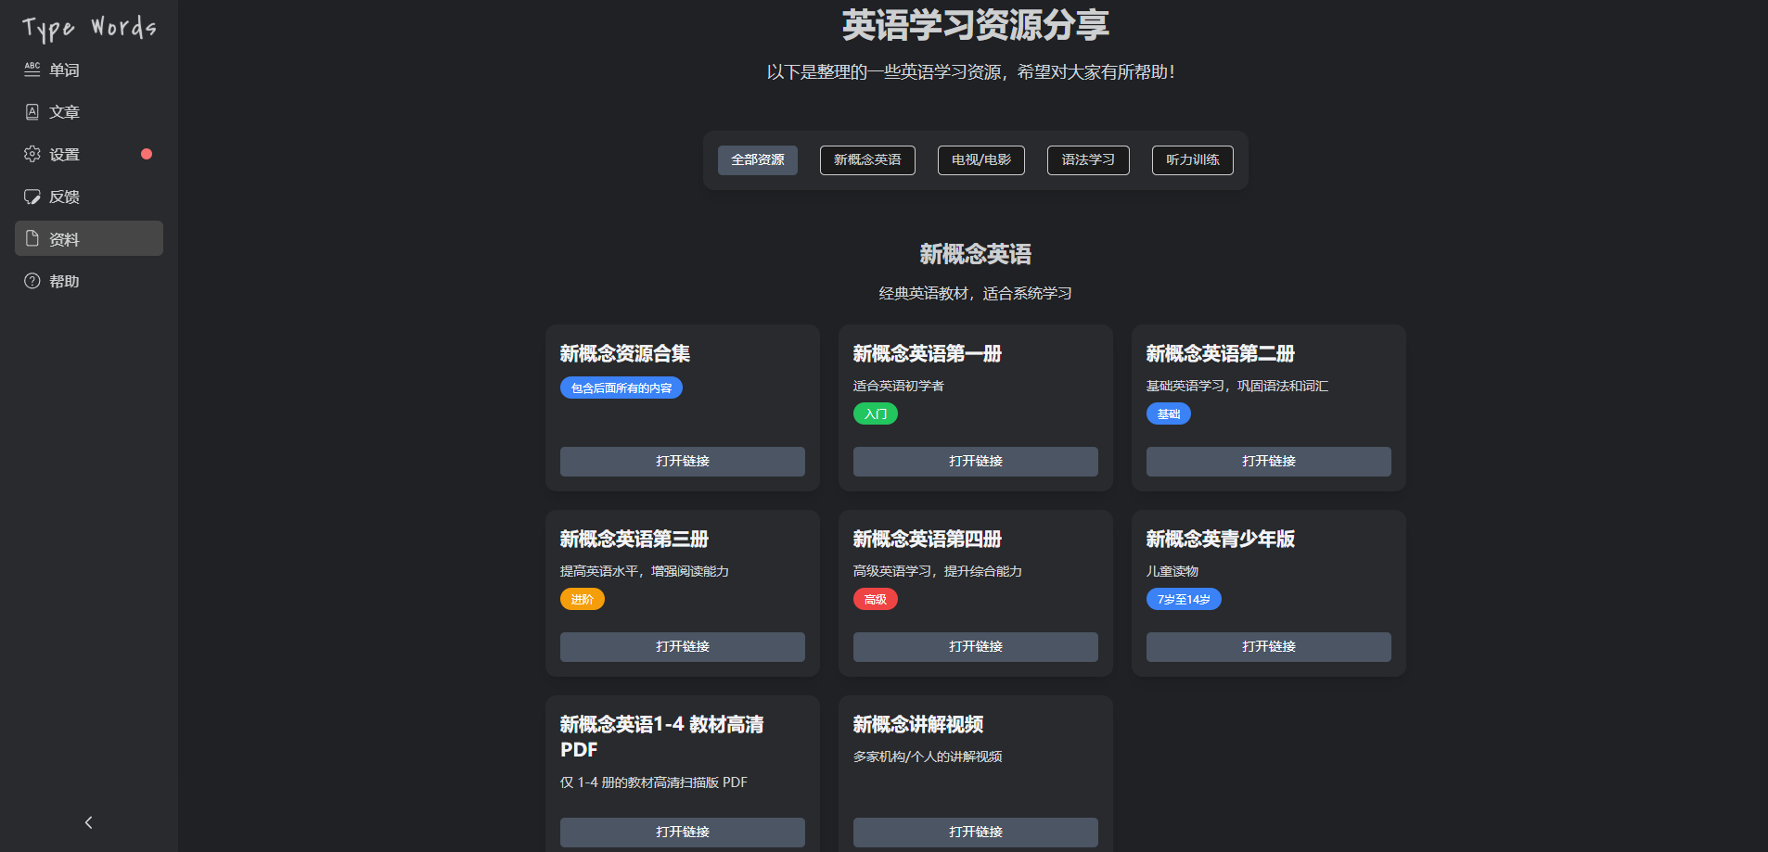Open settings via the gear icon
The width and height of the screenshot is (1768, 852).
point(32,154)
